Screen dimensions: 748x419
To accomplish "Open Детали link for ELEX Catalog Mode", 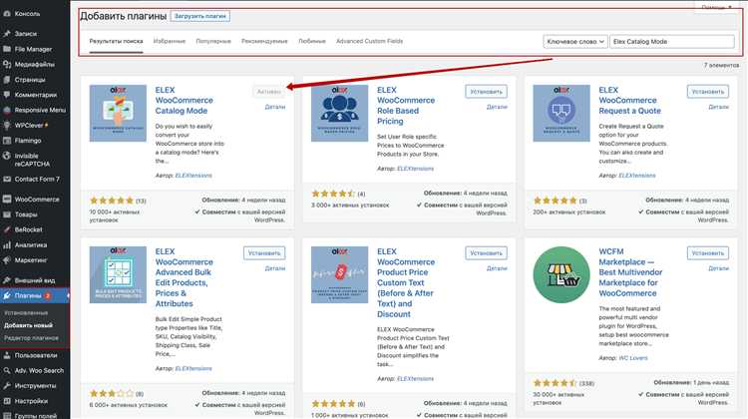I will point(275,107).
